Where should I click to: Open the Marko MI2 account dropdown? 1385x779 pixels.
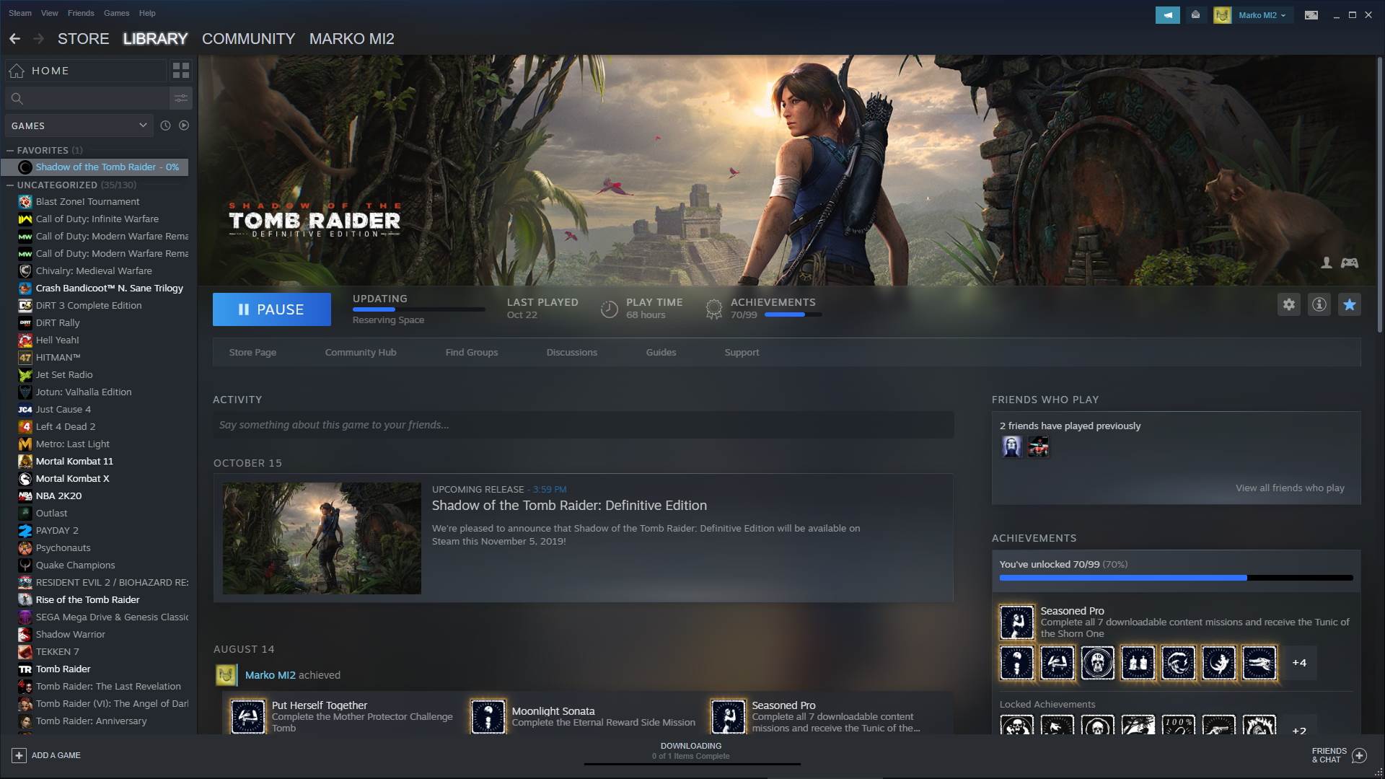[1257, 14]
